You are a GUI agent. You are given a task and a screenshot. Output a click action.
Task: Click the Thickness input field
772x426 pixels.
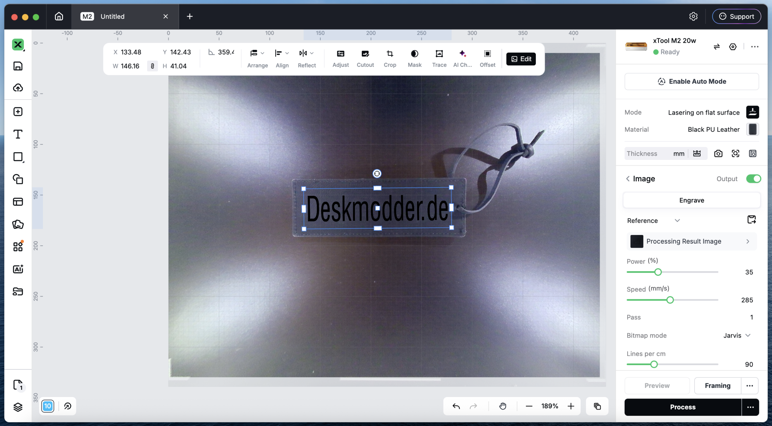(x=656, y=154)
